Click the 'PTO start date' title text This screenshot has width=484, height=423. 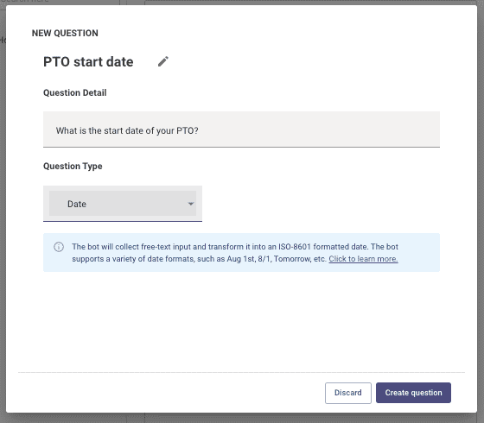pyautogui.click(x=88, y=61)
